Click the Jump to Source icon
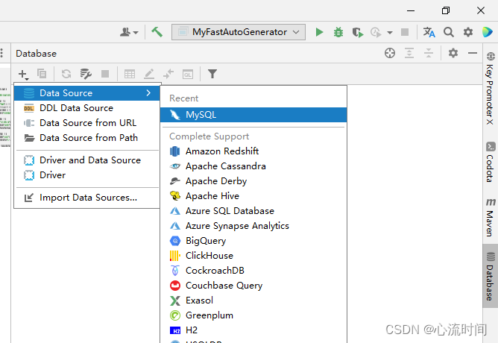This screenshot has height=343, width=498. point(168,74)
